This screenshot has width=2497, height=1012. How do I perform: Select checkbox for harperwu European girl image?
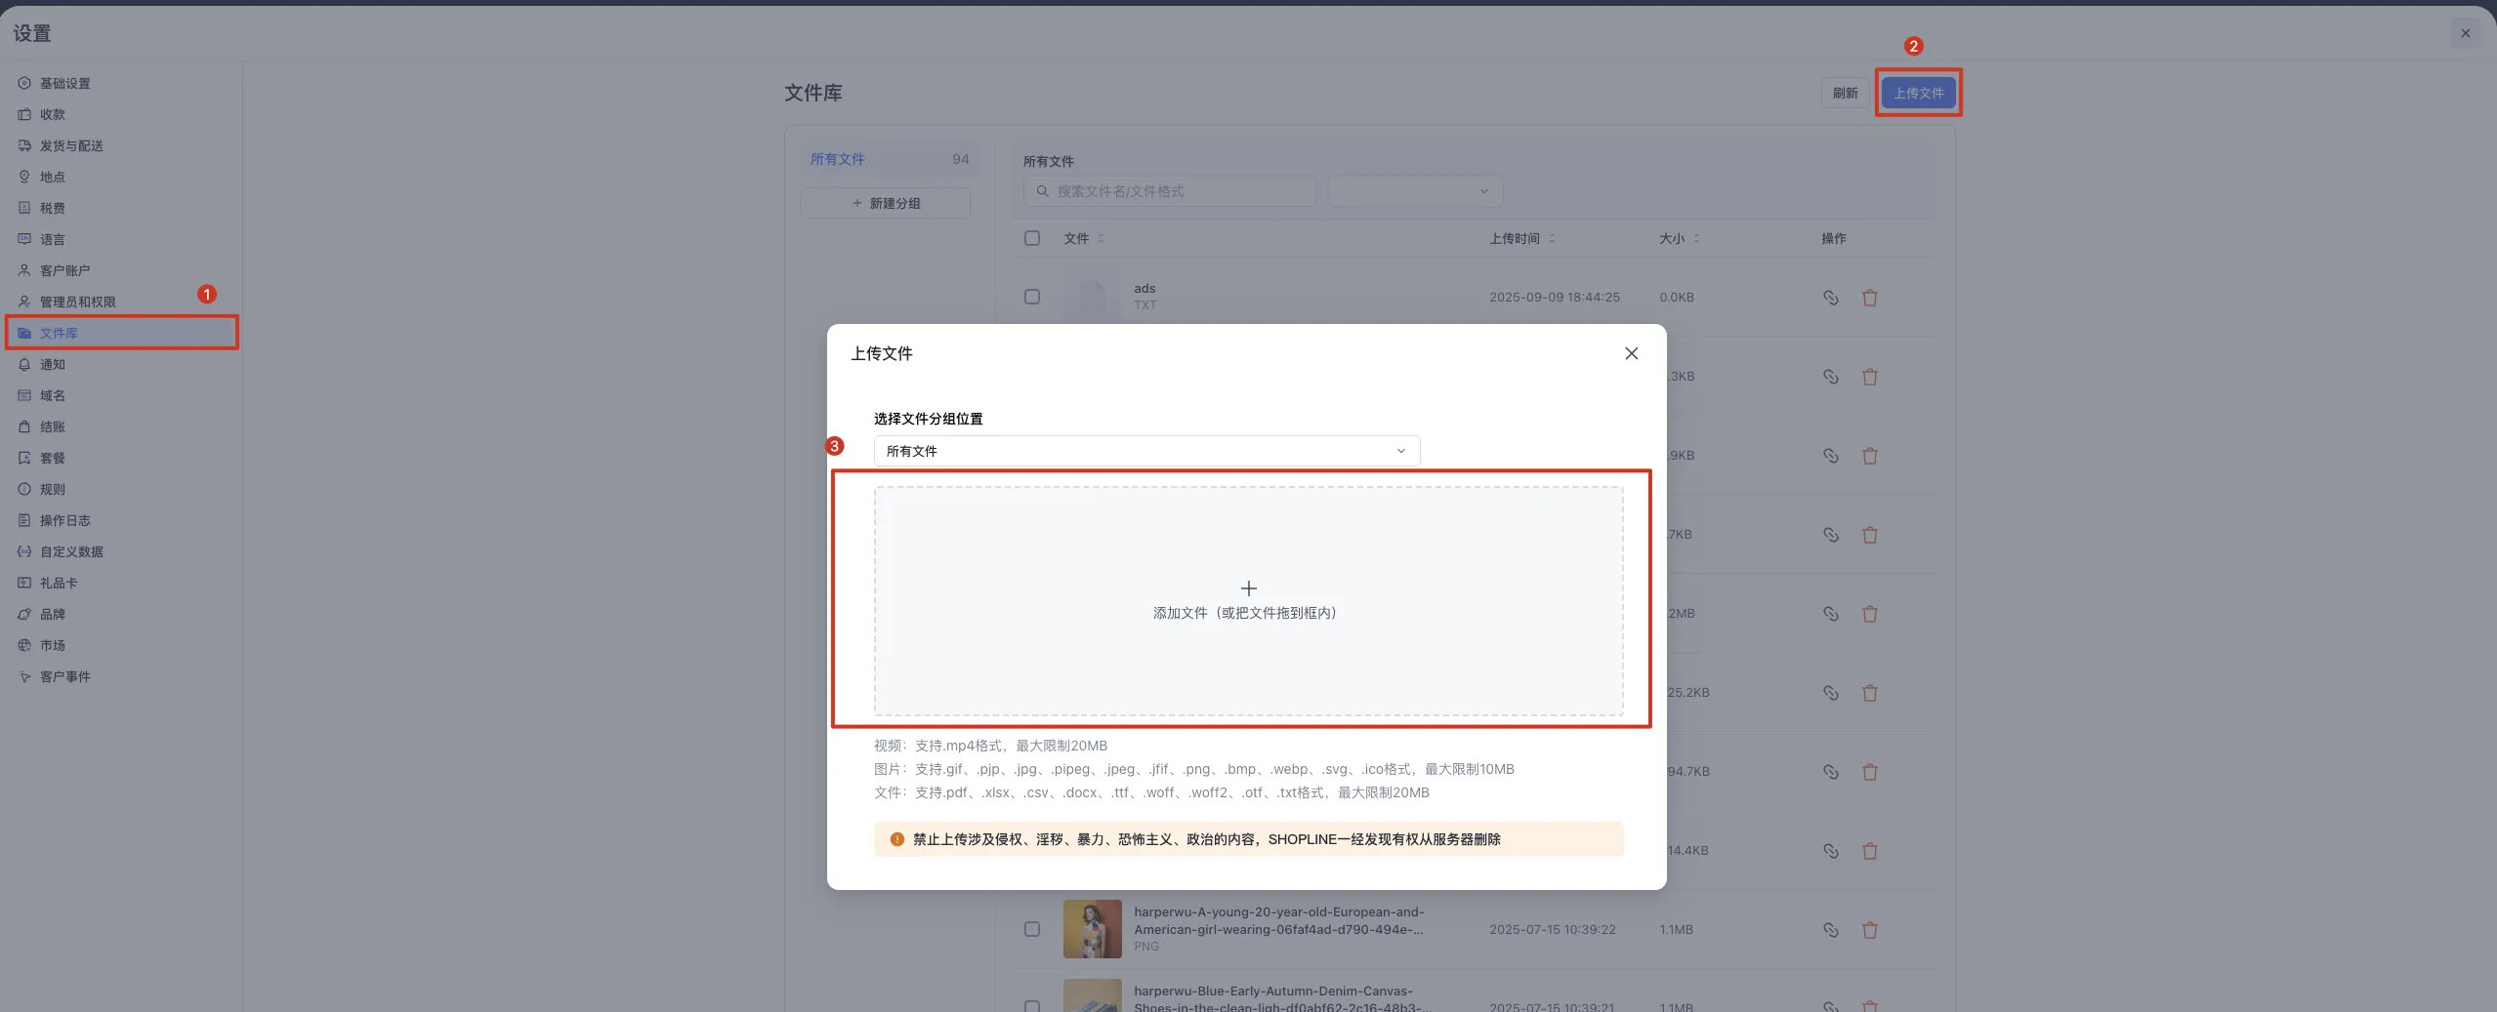1031,929
